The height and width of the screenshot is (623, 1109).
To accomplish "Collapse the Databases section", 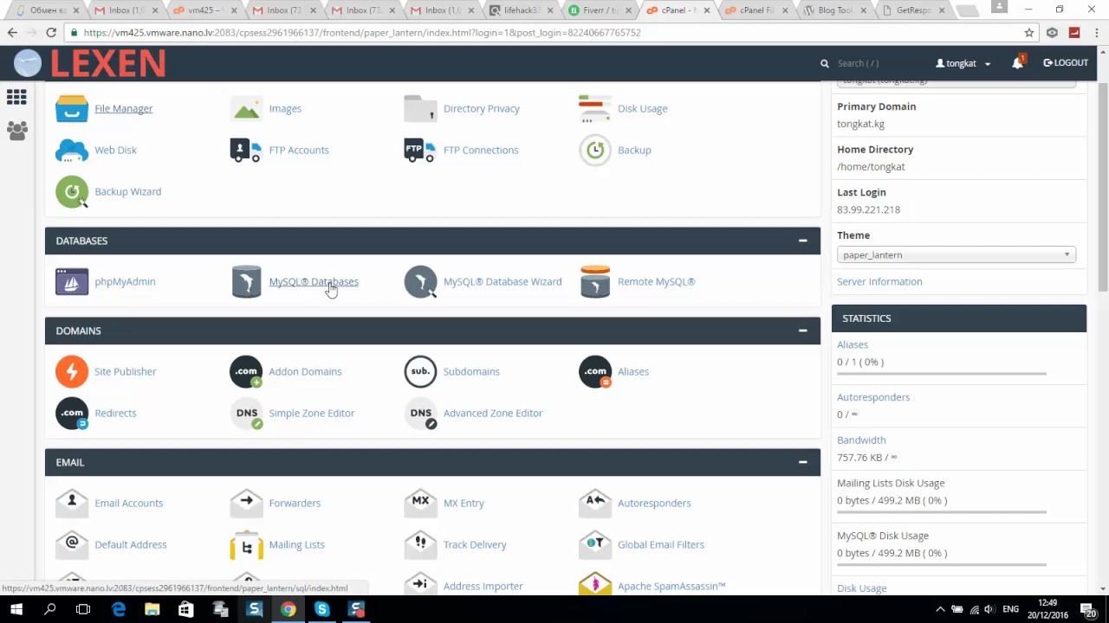I will tap(802, 241).
